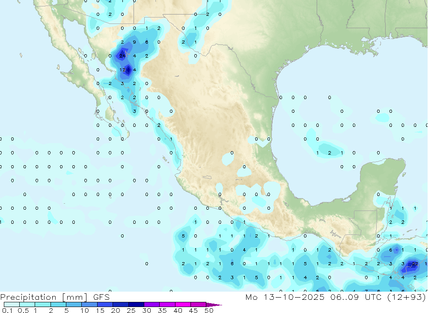The height and width of the screenshot is (313, 428).
Task: Click the "9" precipitation value on map
Action: click(x=134, y=42)
